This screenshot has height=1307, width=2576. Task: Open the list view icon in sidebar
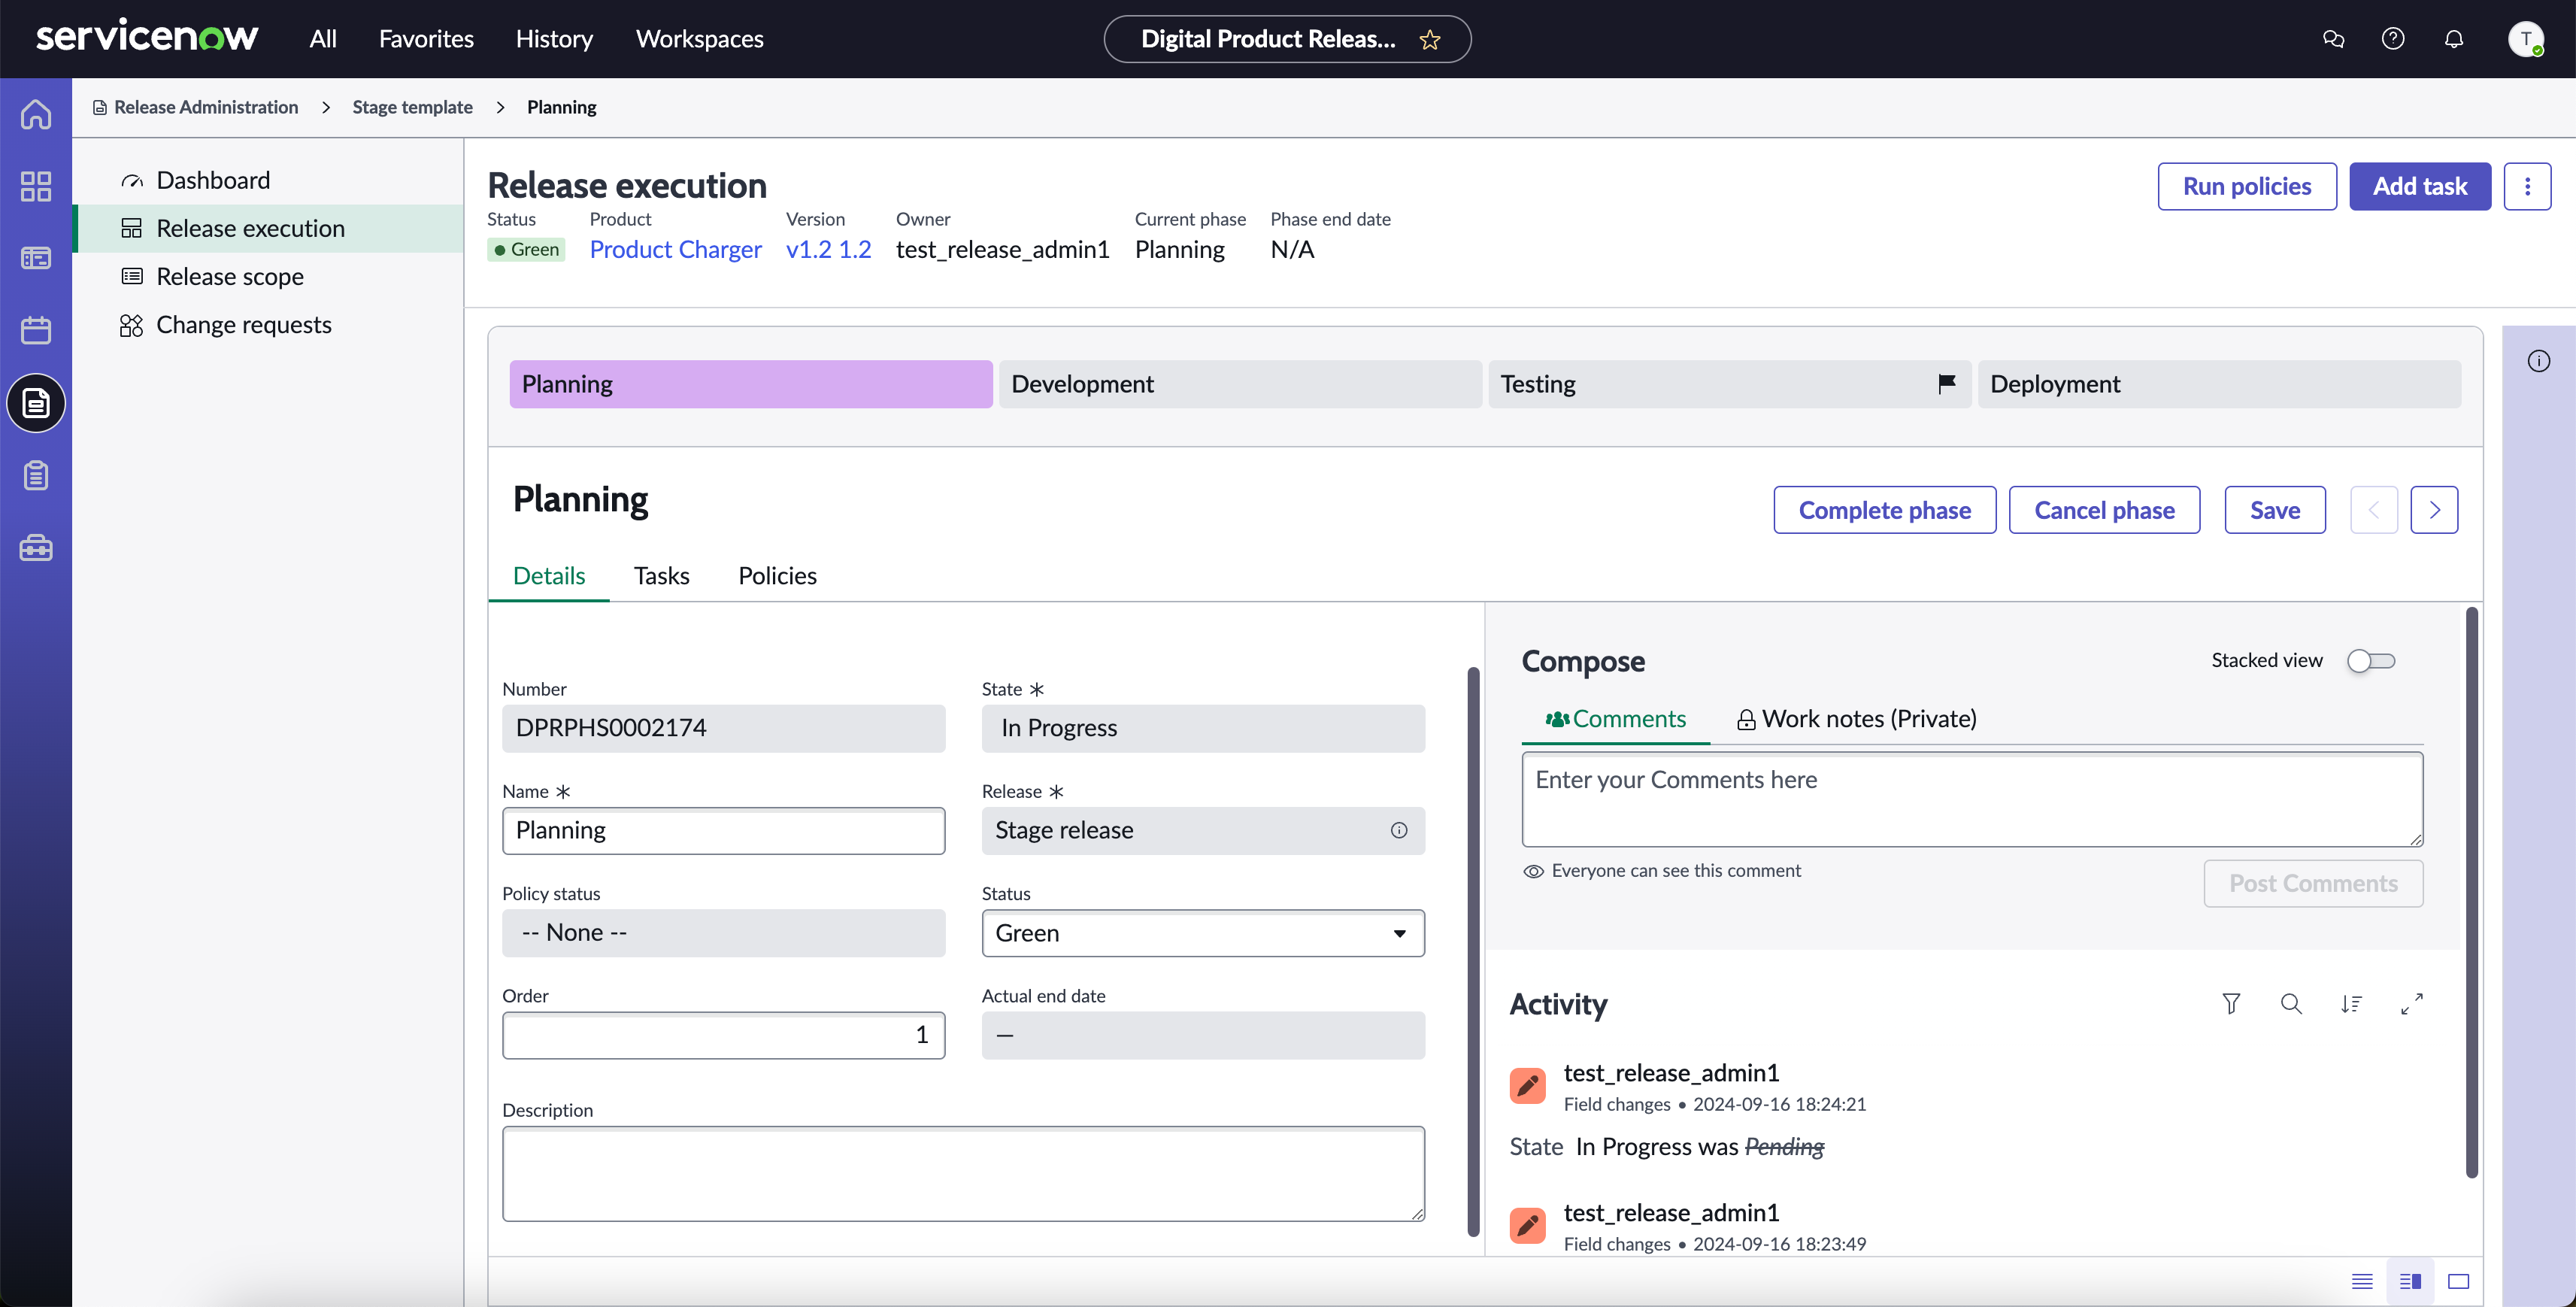point(36,258)
